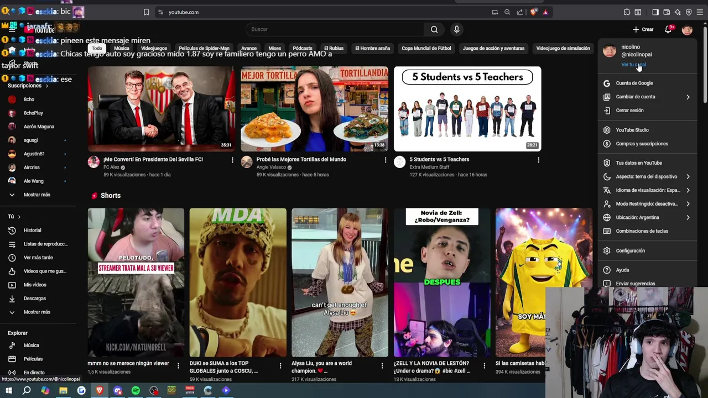Open YouTube Studio from account menu
Viewport: 708px width, 398px height.
coord(647,130)
